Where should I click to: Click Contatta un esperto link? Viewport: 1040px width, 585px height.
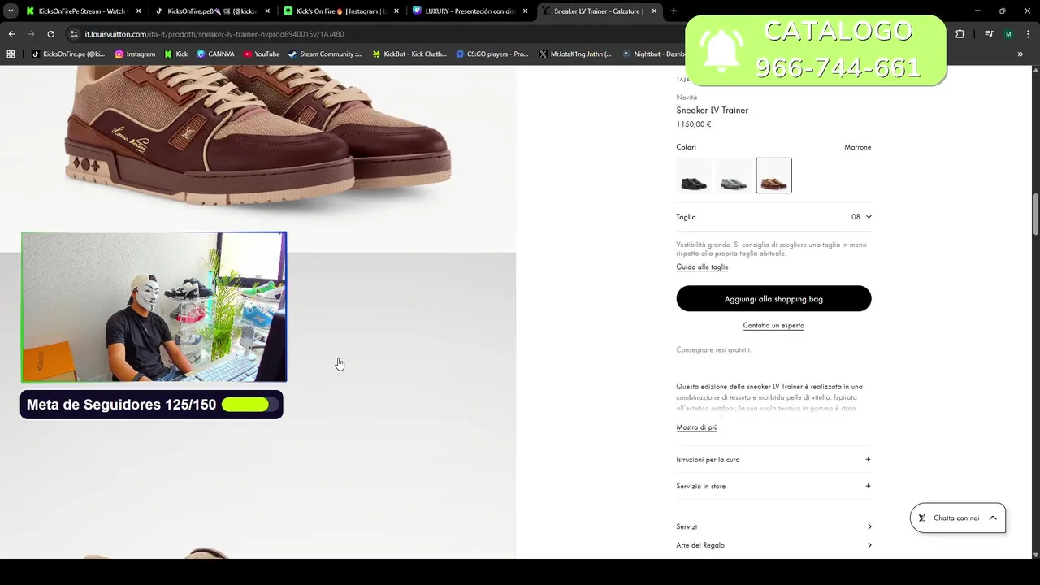click(x=773, y=325)
